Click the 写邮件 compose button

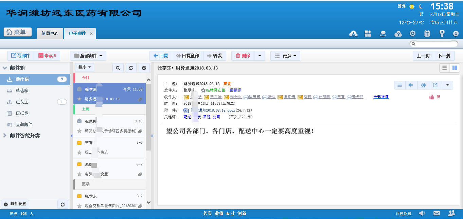coord(21,56)
